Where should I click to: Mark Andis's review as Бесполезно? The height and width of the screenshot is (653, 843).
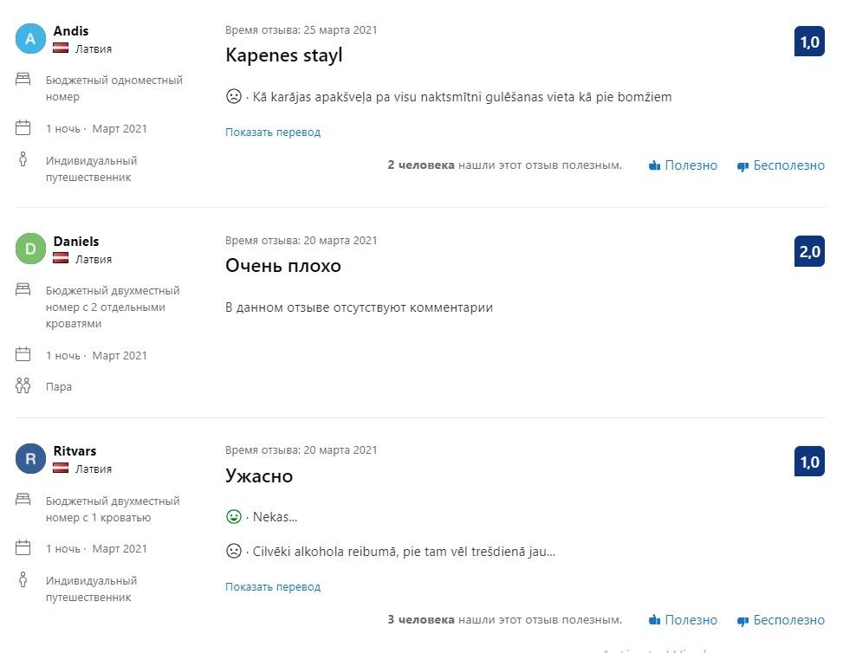(781, 165)
